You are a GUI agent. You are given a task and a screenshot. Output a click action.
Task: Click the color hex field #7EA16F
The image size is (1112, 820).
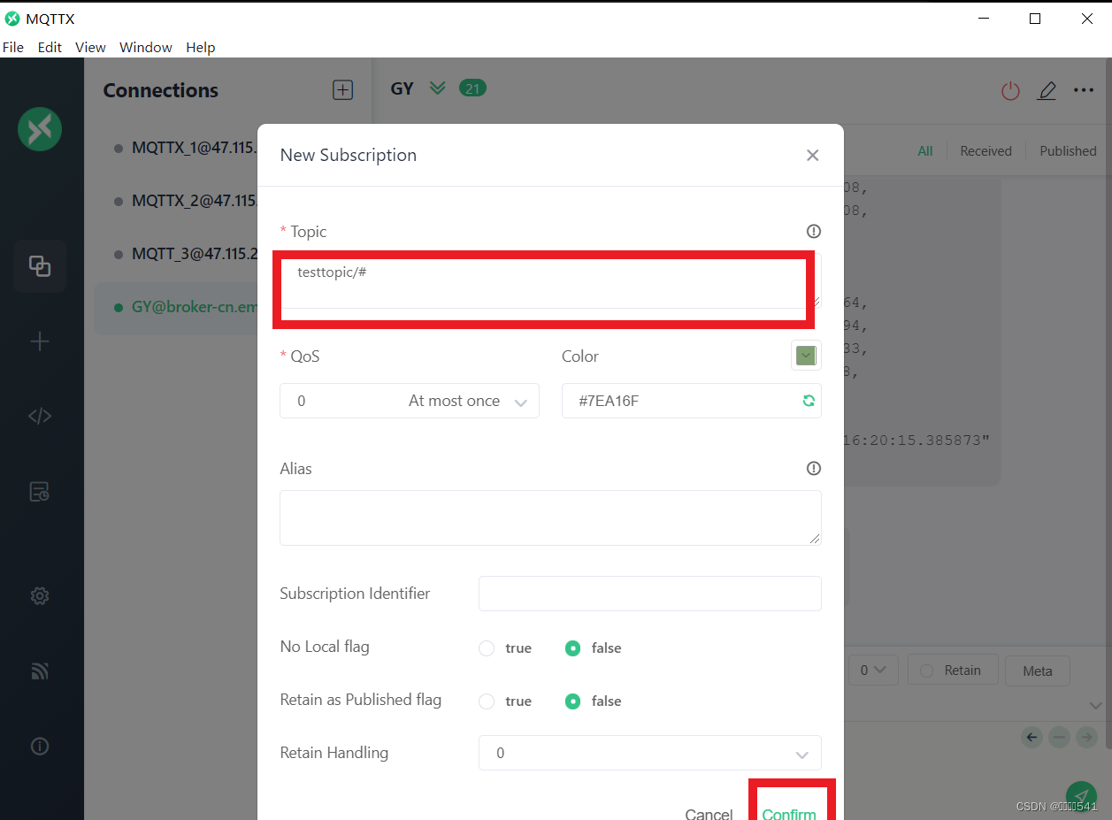[692, 401]
